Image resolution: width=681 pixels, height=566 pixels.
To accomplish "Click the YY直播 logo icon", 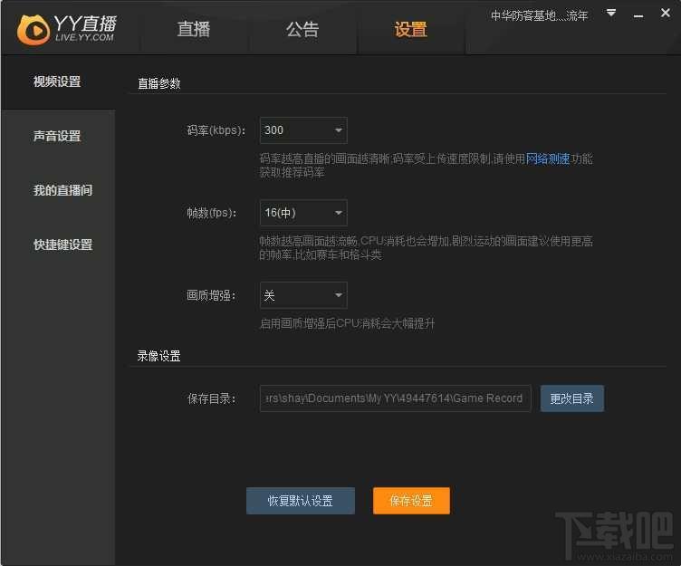I will pyautogui.click(x=34, y=30).
